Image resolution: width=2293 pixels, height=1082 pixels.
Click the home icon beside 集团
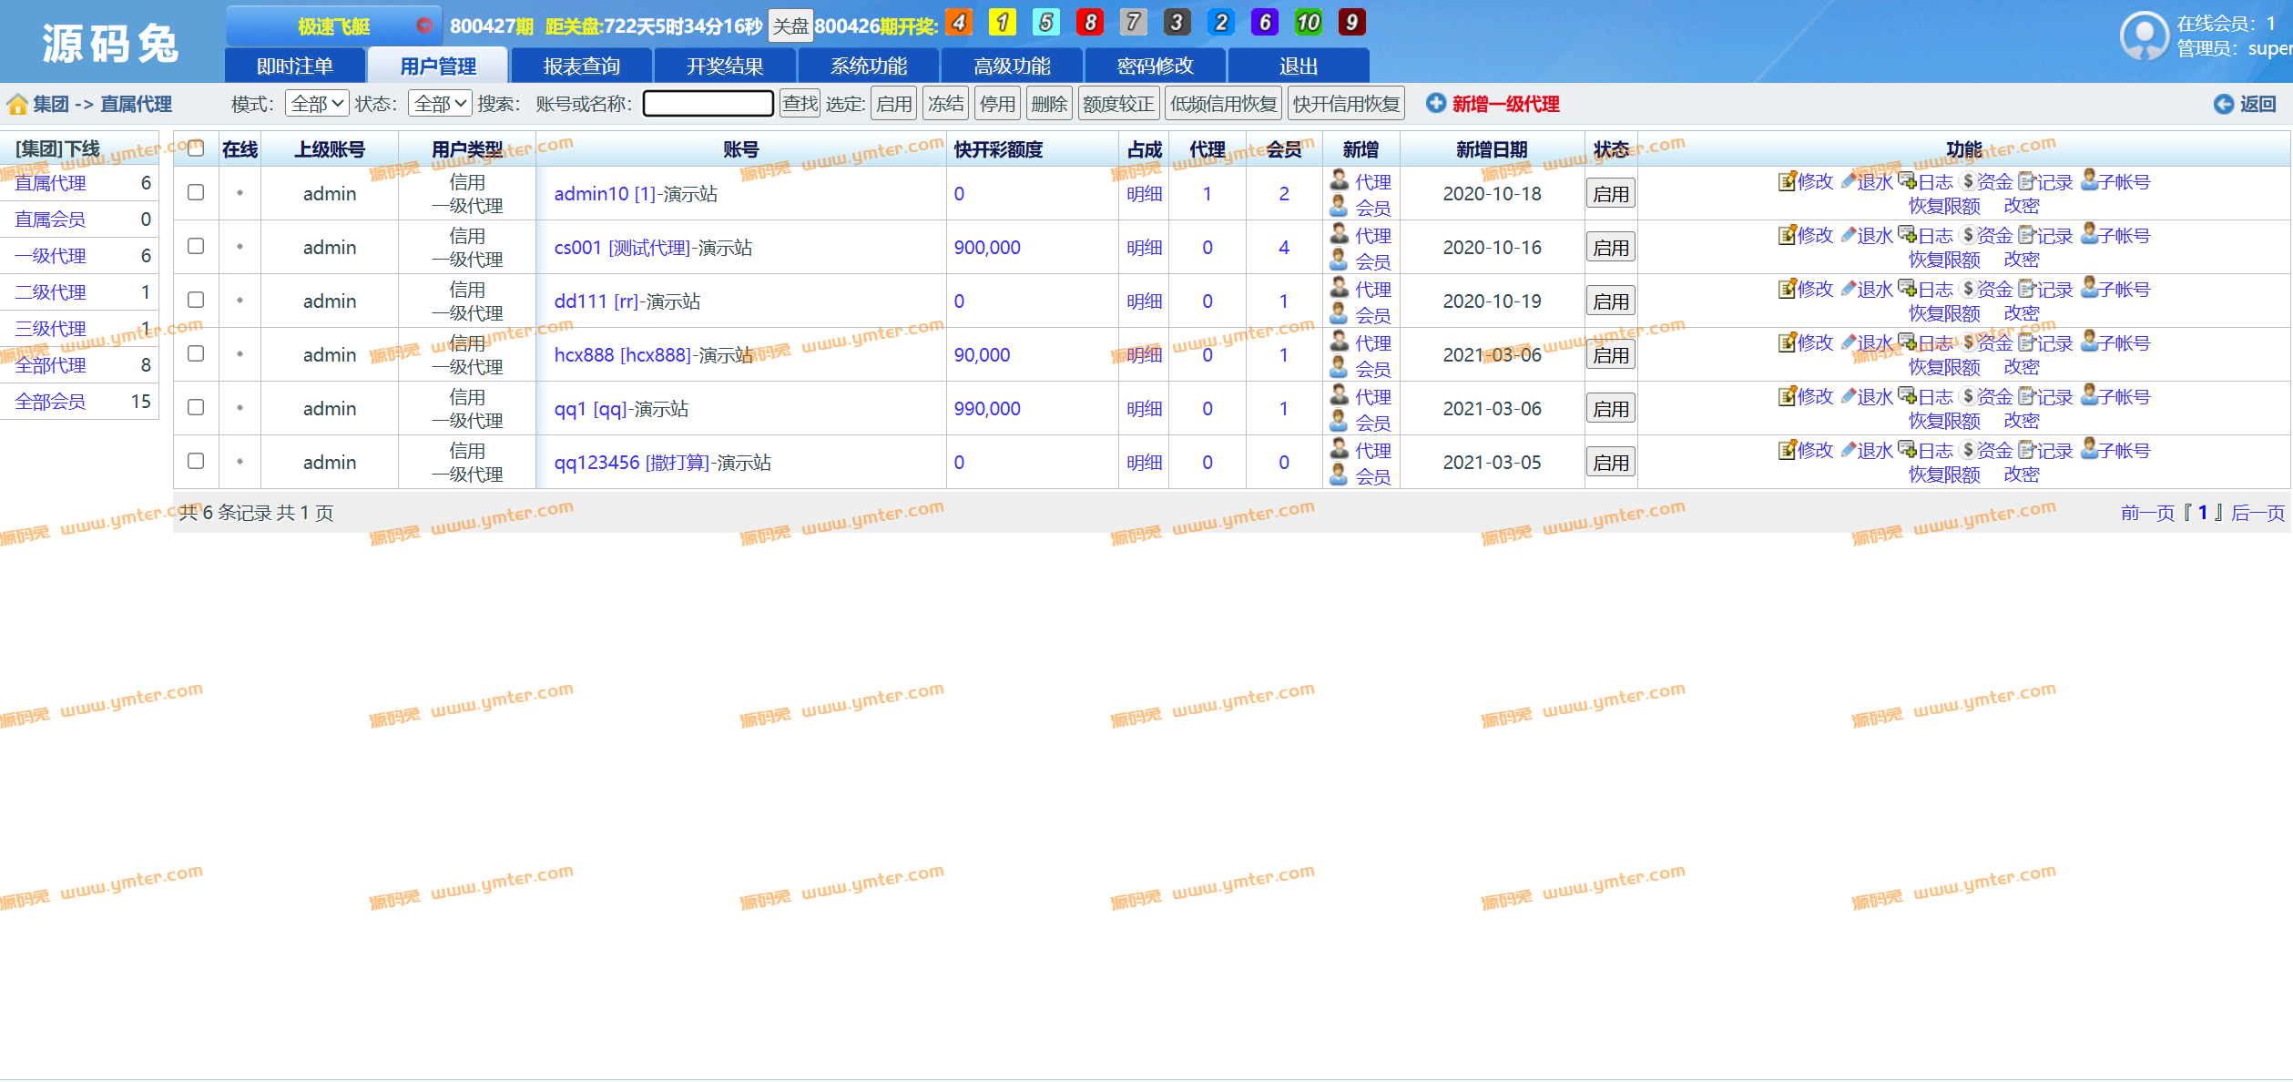click(16, 104)
